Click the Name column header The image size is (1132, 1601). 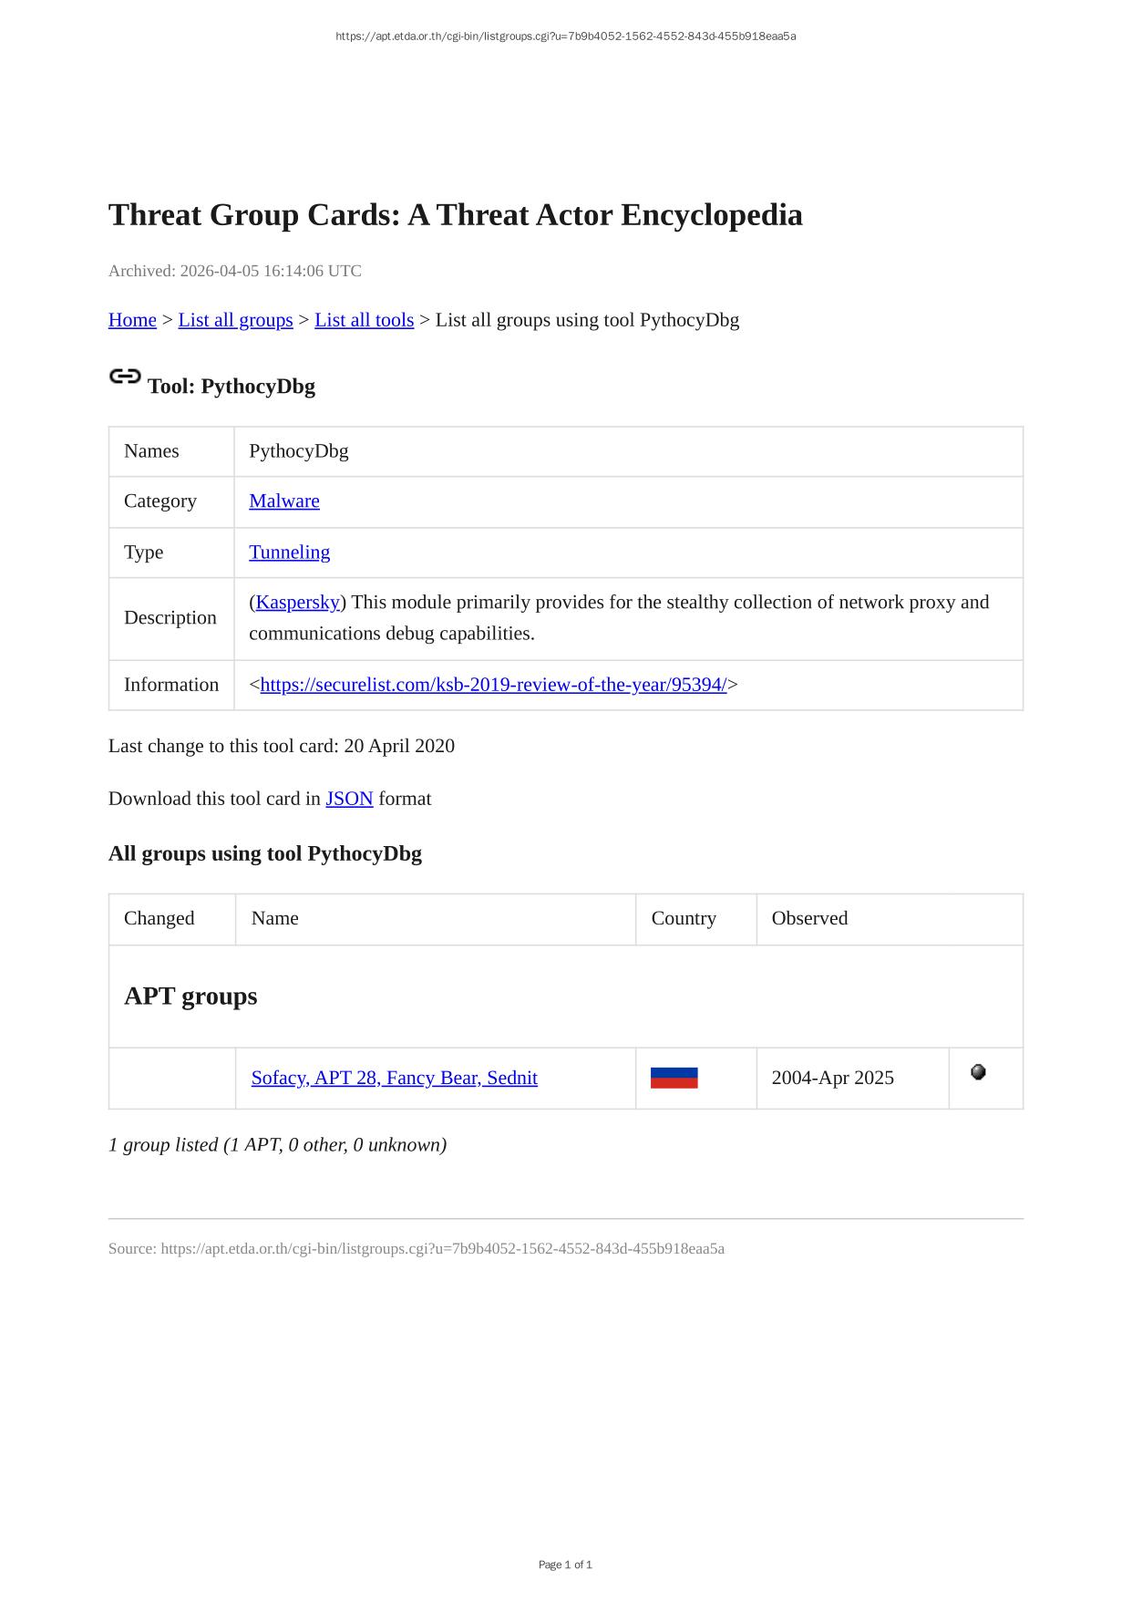(275, 918)
